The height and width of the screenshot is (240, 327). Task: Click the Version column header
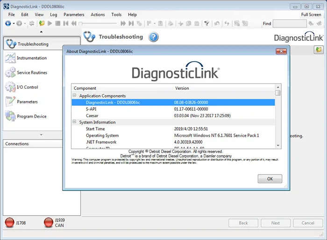click(x=224, y=88)
